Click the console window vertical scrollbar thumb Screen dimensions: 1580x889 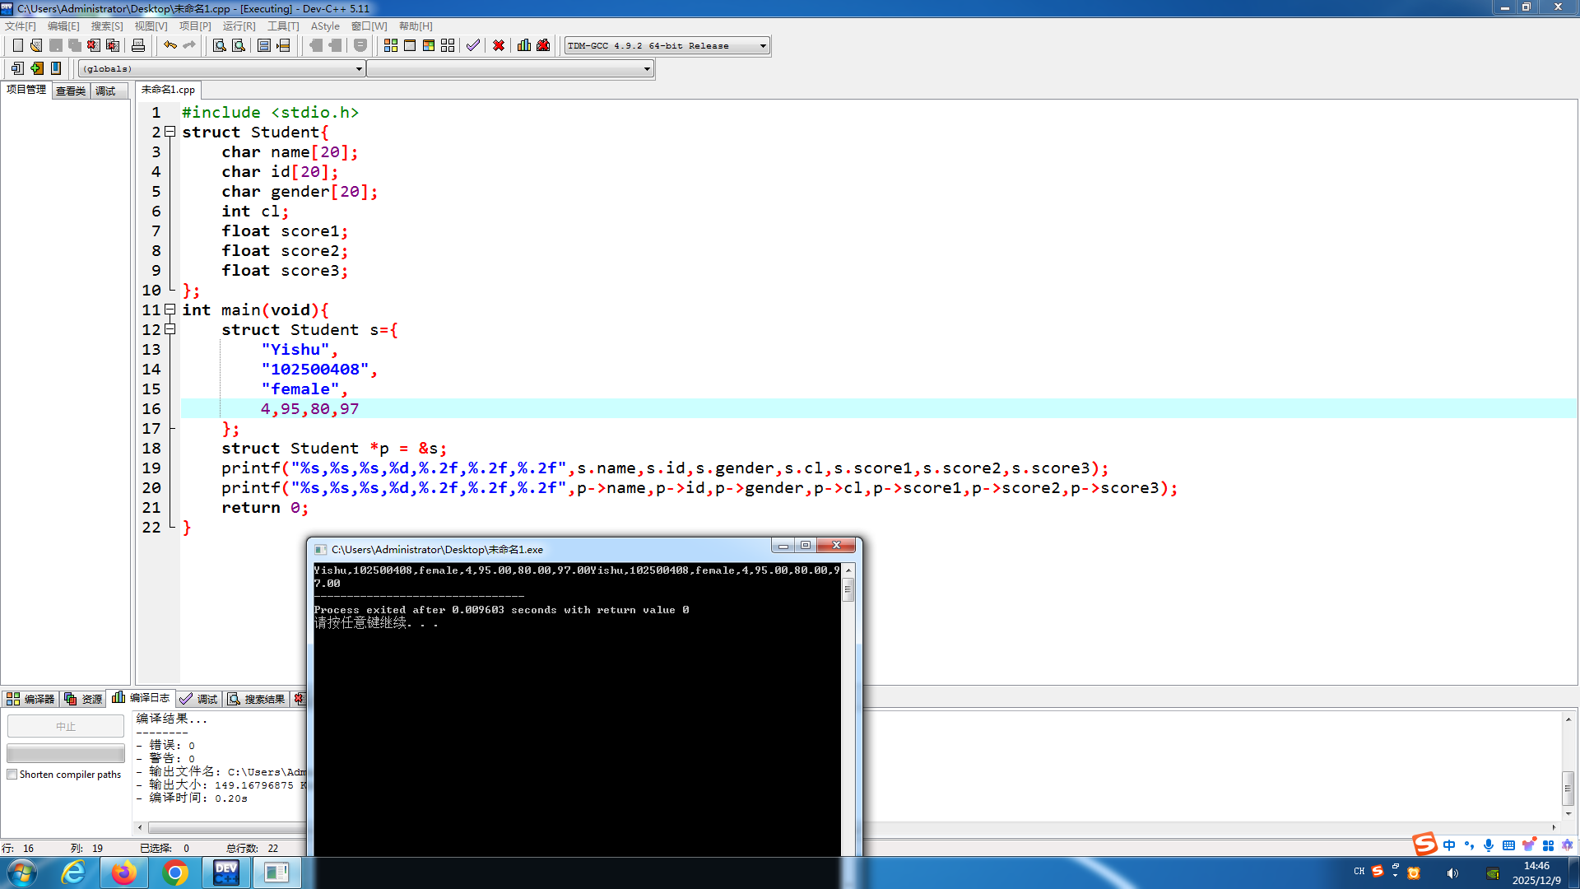[848, 590]
